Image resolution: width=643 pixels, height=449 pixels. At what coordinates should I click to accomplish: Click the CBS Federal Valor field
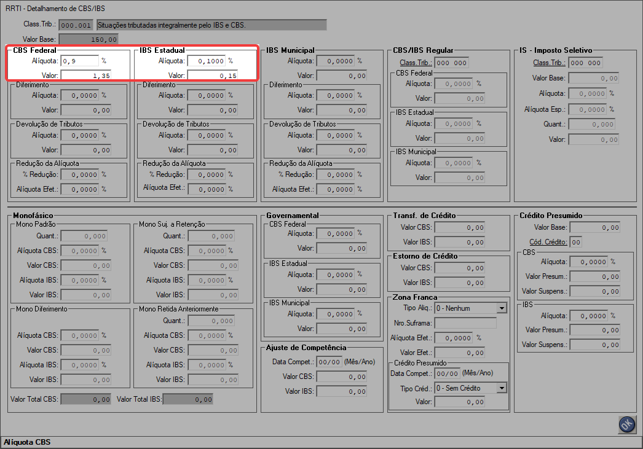click(86, 76)
